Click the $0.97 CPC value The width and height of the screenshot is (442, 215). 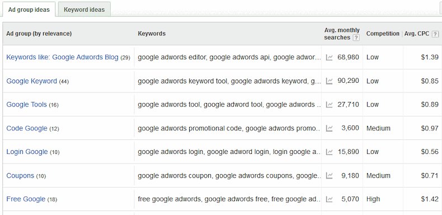pos(430,128)
